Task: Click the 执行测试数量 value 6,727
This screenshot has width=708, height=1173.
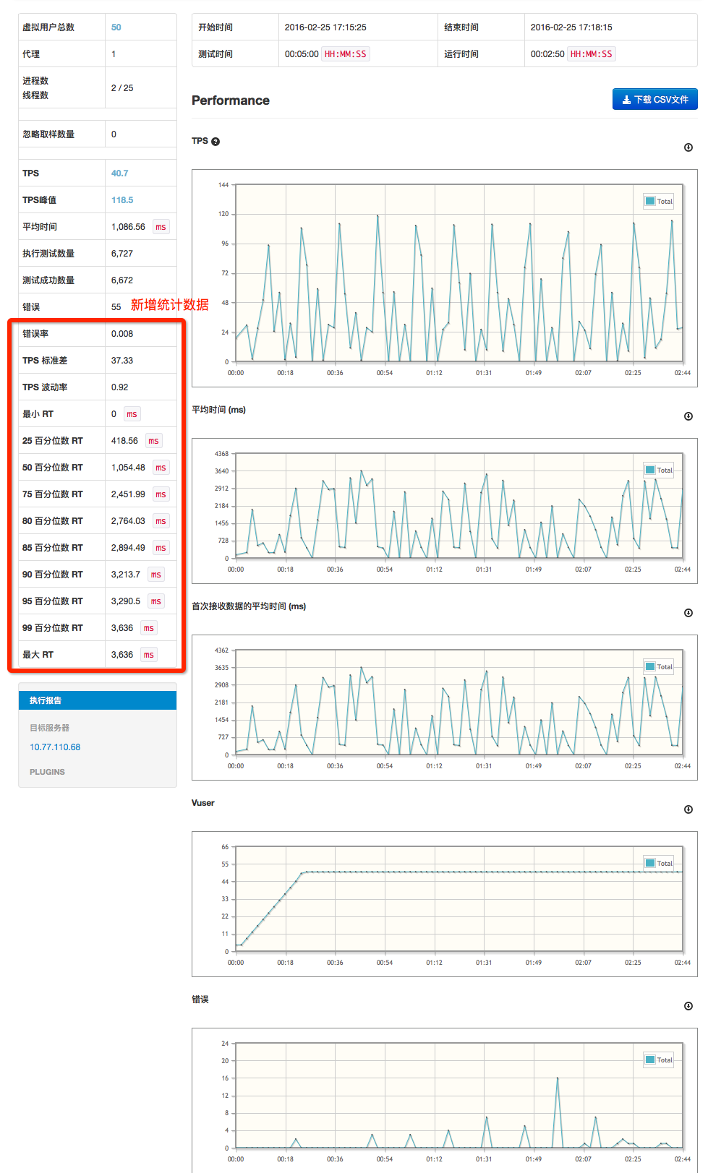Action: 122,254
